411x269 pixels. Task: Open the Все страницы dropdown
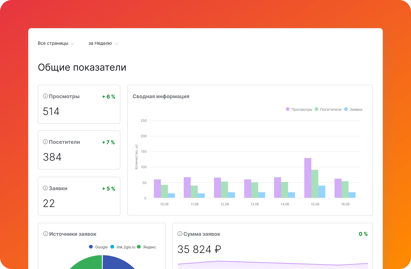point(56,43)
